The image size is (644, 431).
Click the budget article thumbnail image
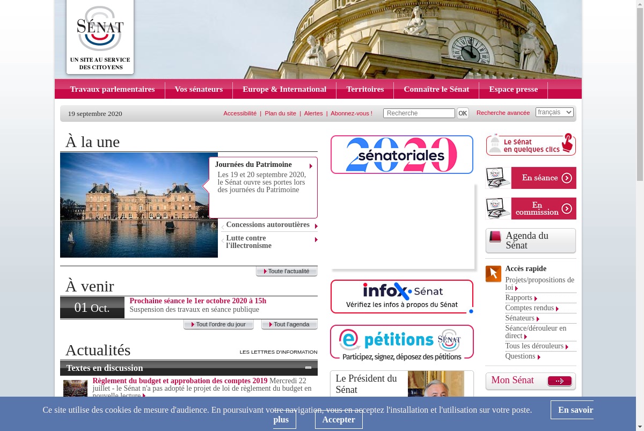tap(75, 388)
